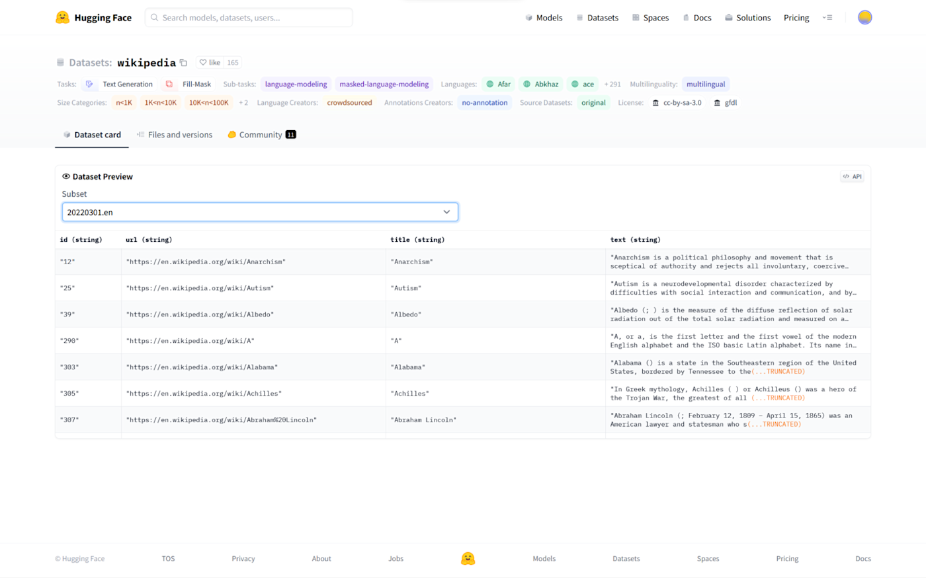Open Solutions in the top navigation
926x578 pixels.
748,18
